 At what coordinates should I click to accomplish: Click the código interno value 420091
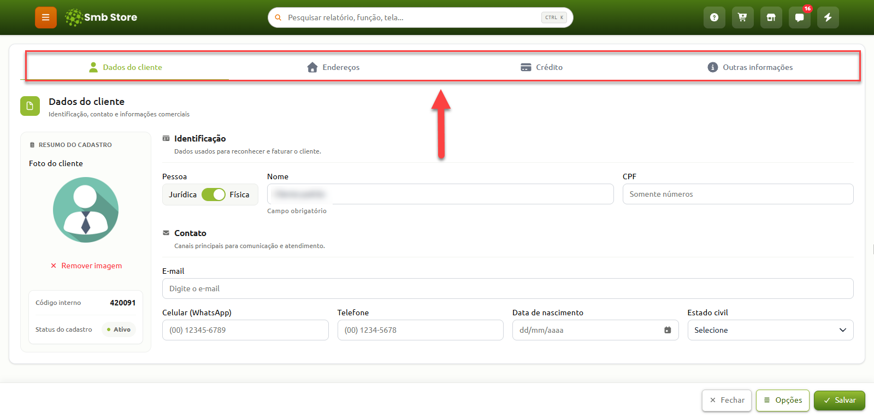[123, 303]
